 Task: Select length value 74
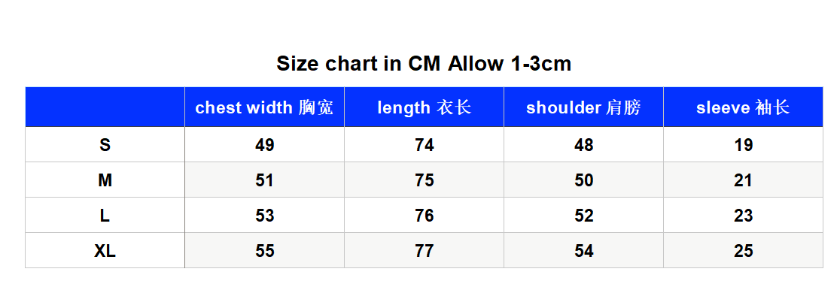(x=425, y=145)
